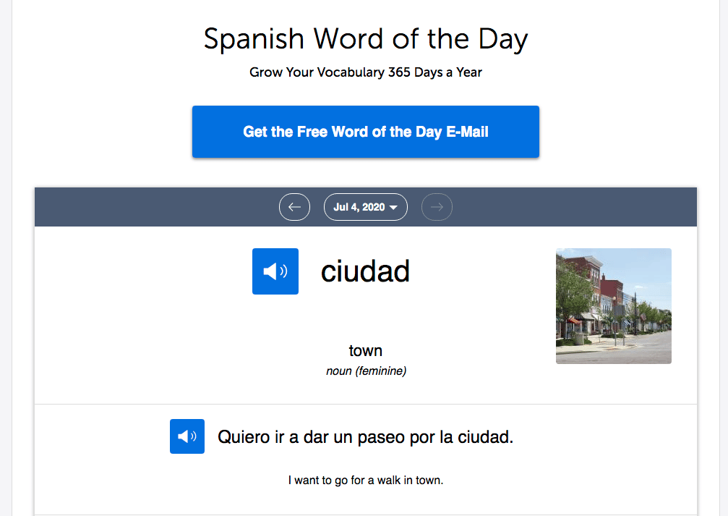
Task: Click the word "ciudad" headline
Action: coord(365,271)
